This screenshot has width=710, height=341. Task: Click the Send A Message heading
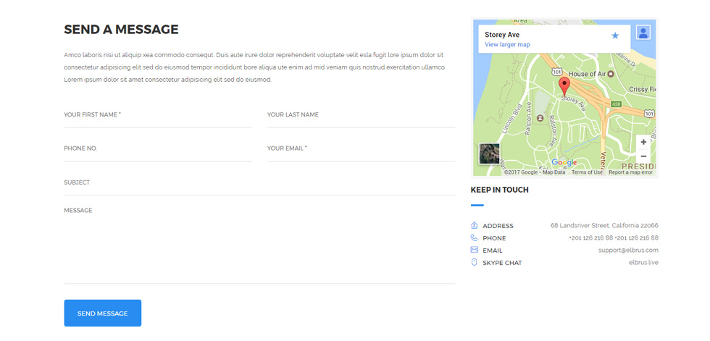pyautogui.click(x=122, y=30)
